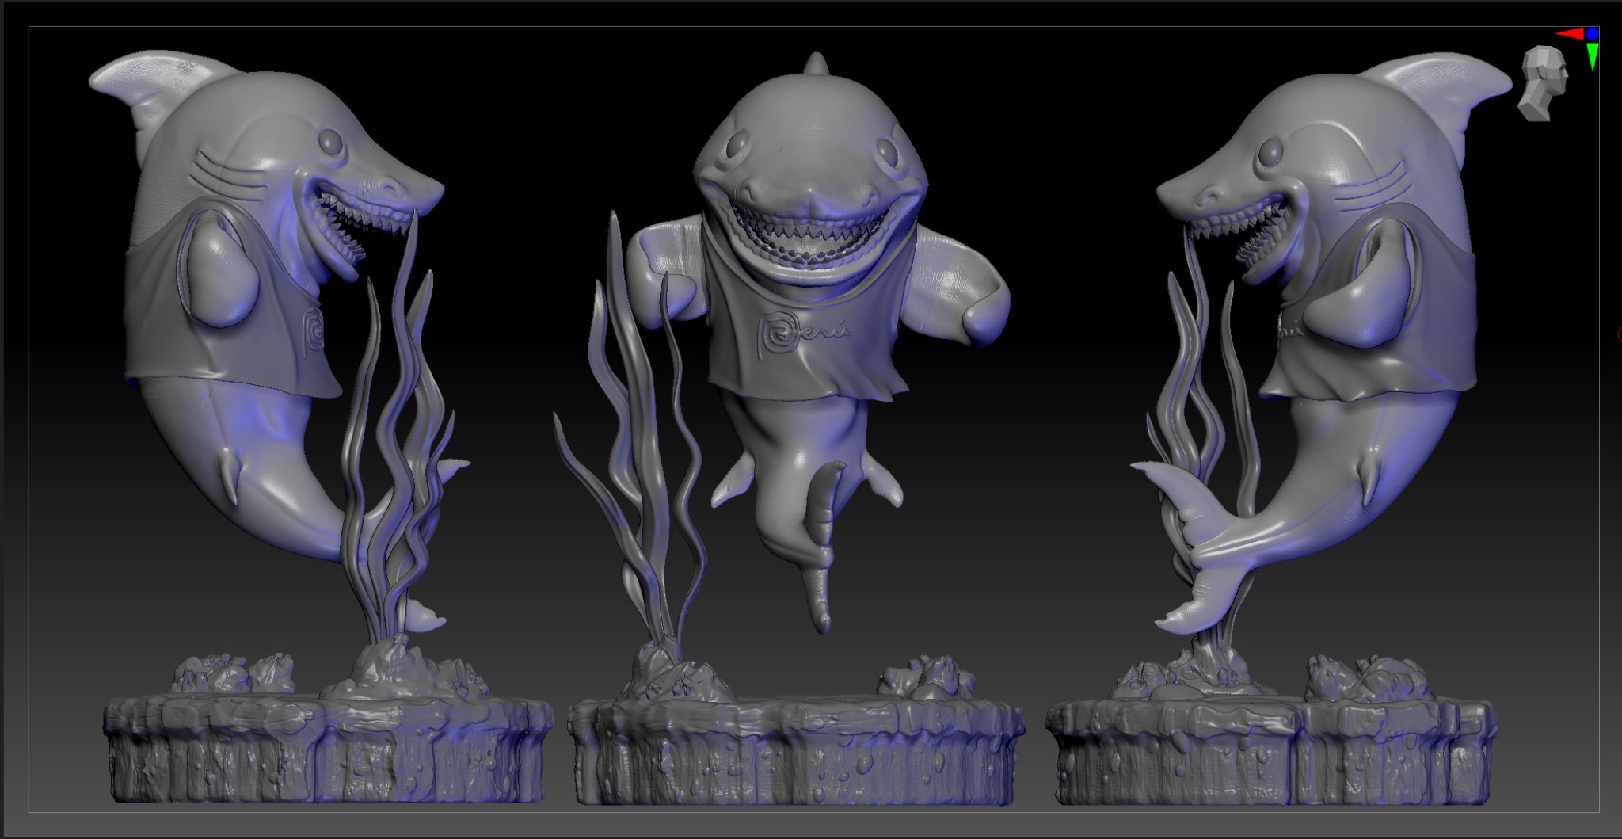Viewport: 1622px width, 839px height.
Task: Click the head-shaped camera view gizmo
Action: click(1543, 84)
